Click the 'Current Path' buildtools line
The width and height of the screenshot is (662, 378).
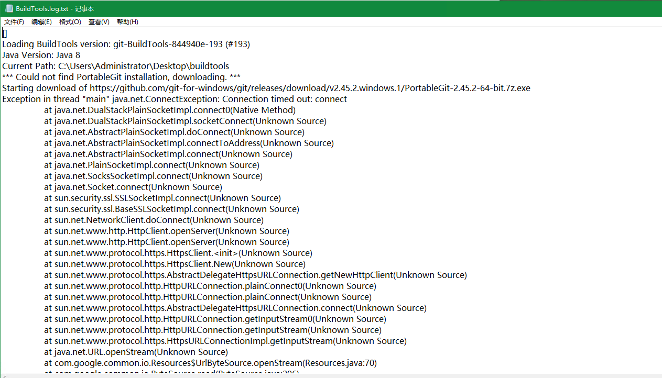[x=115, y=66]
